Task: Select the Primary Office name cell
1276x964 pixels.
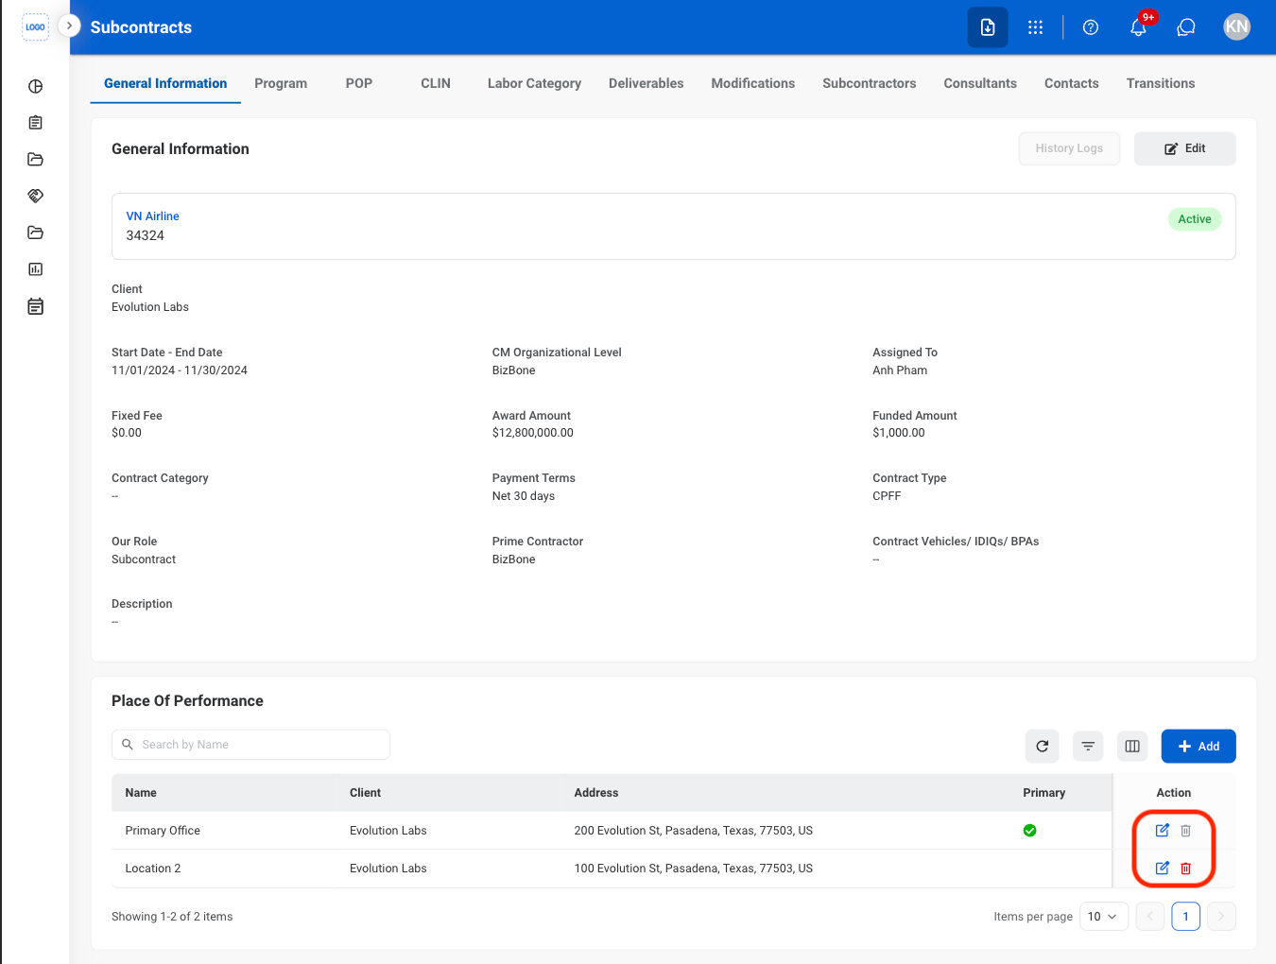Action: [163, 831]
